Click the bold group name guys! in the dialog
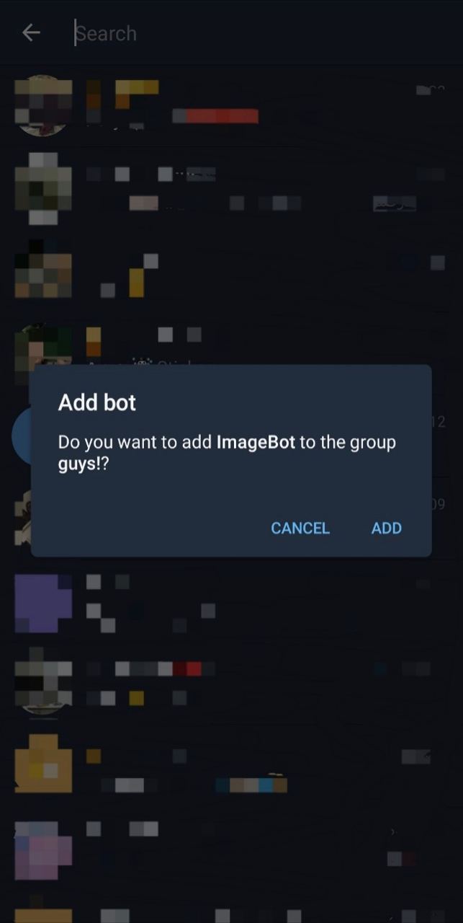The image size is (463, 923). (78, 464)
